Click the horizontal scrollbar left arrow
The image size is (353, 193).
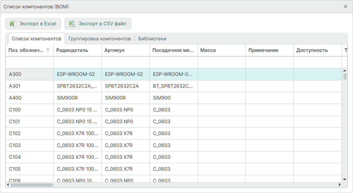[x=8, y=185]
